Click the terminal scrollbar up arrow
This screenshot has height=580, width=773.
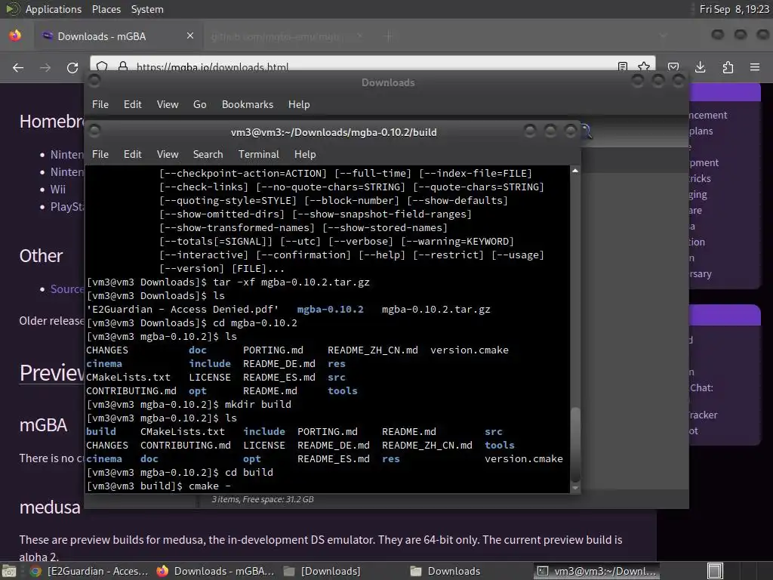pos(574,170)
